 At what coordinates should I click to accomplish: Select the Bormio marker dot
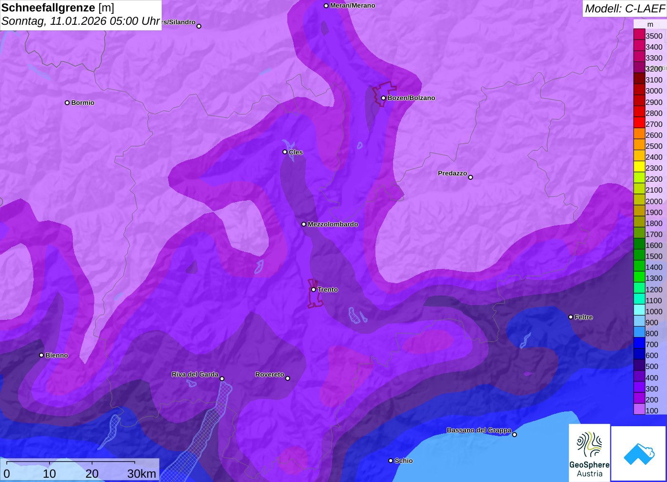67,103
